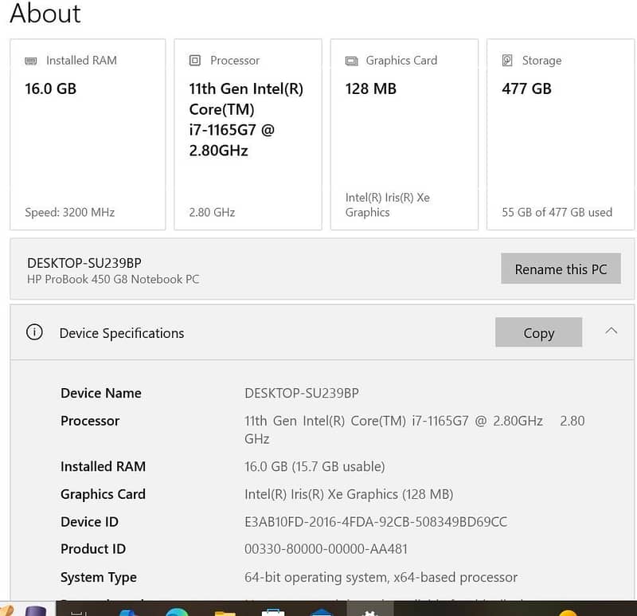Collapse the Device Specifications section chevron

click(611, 332)
